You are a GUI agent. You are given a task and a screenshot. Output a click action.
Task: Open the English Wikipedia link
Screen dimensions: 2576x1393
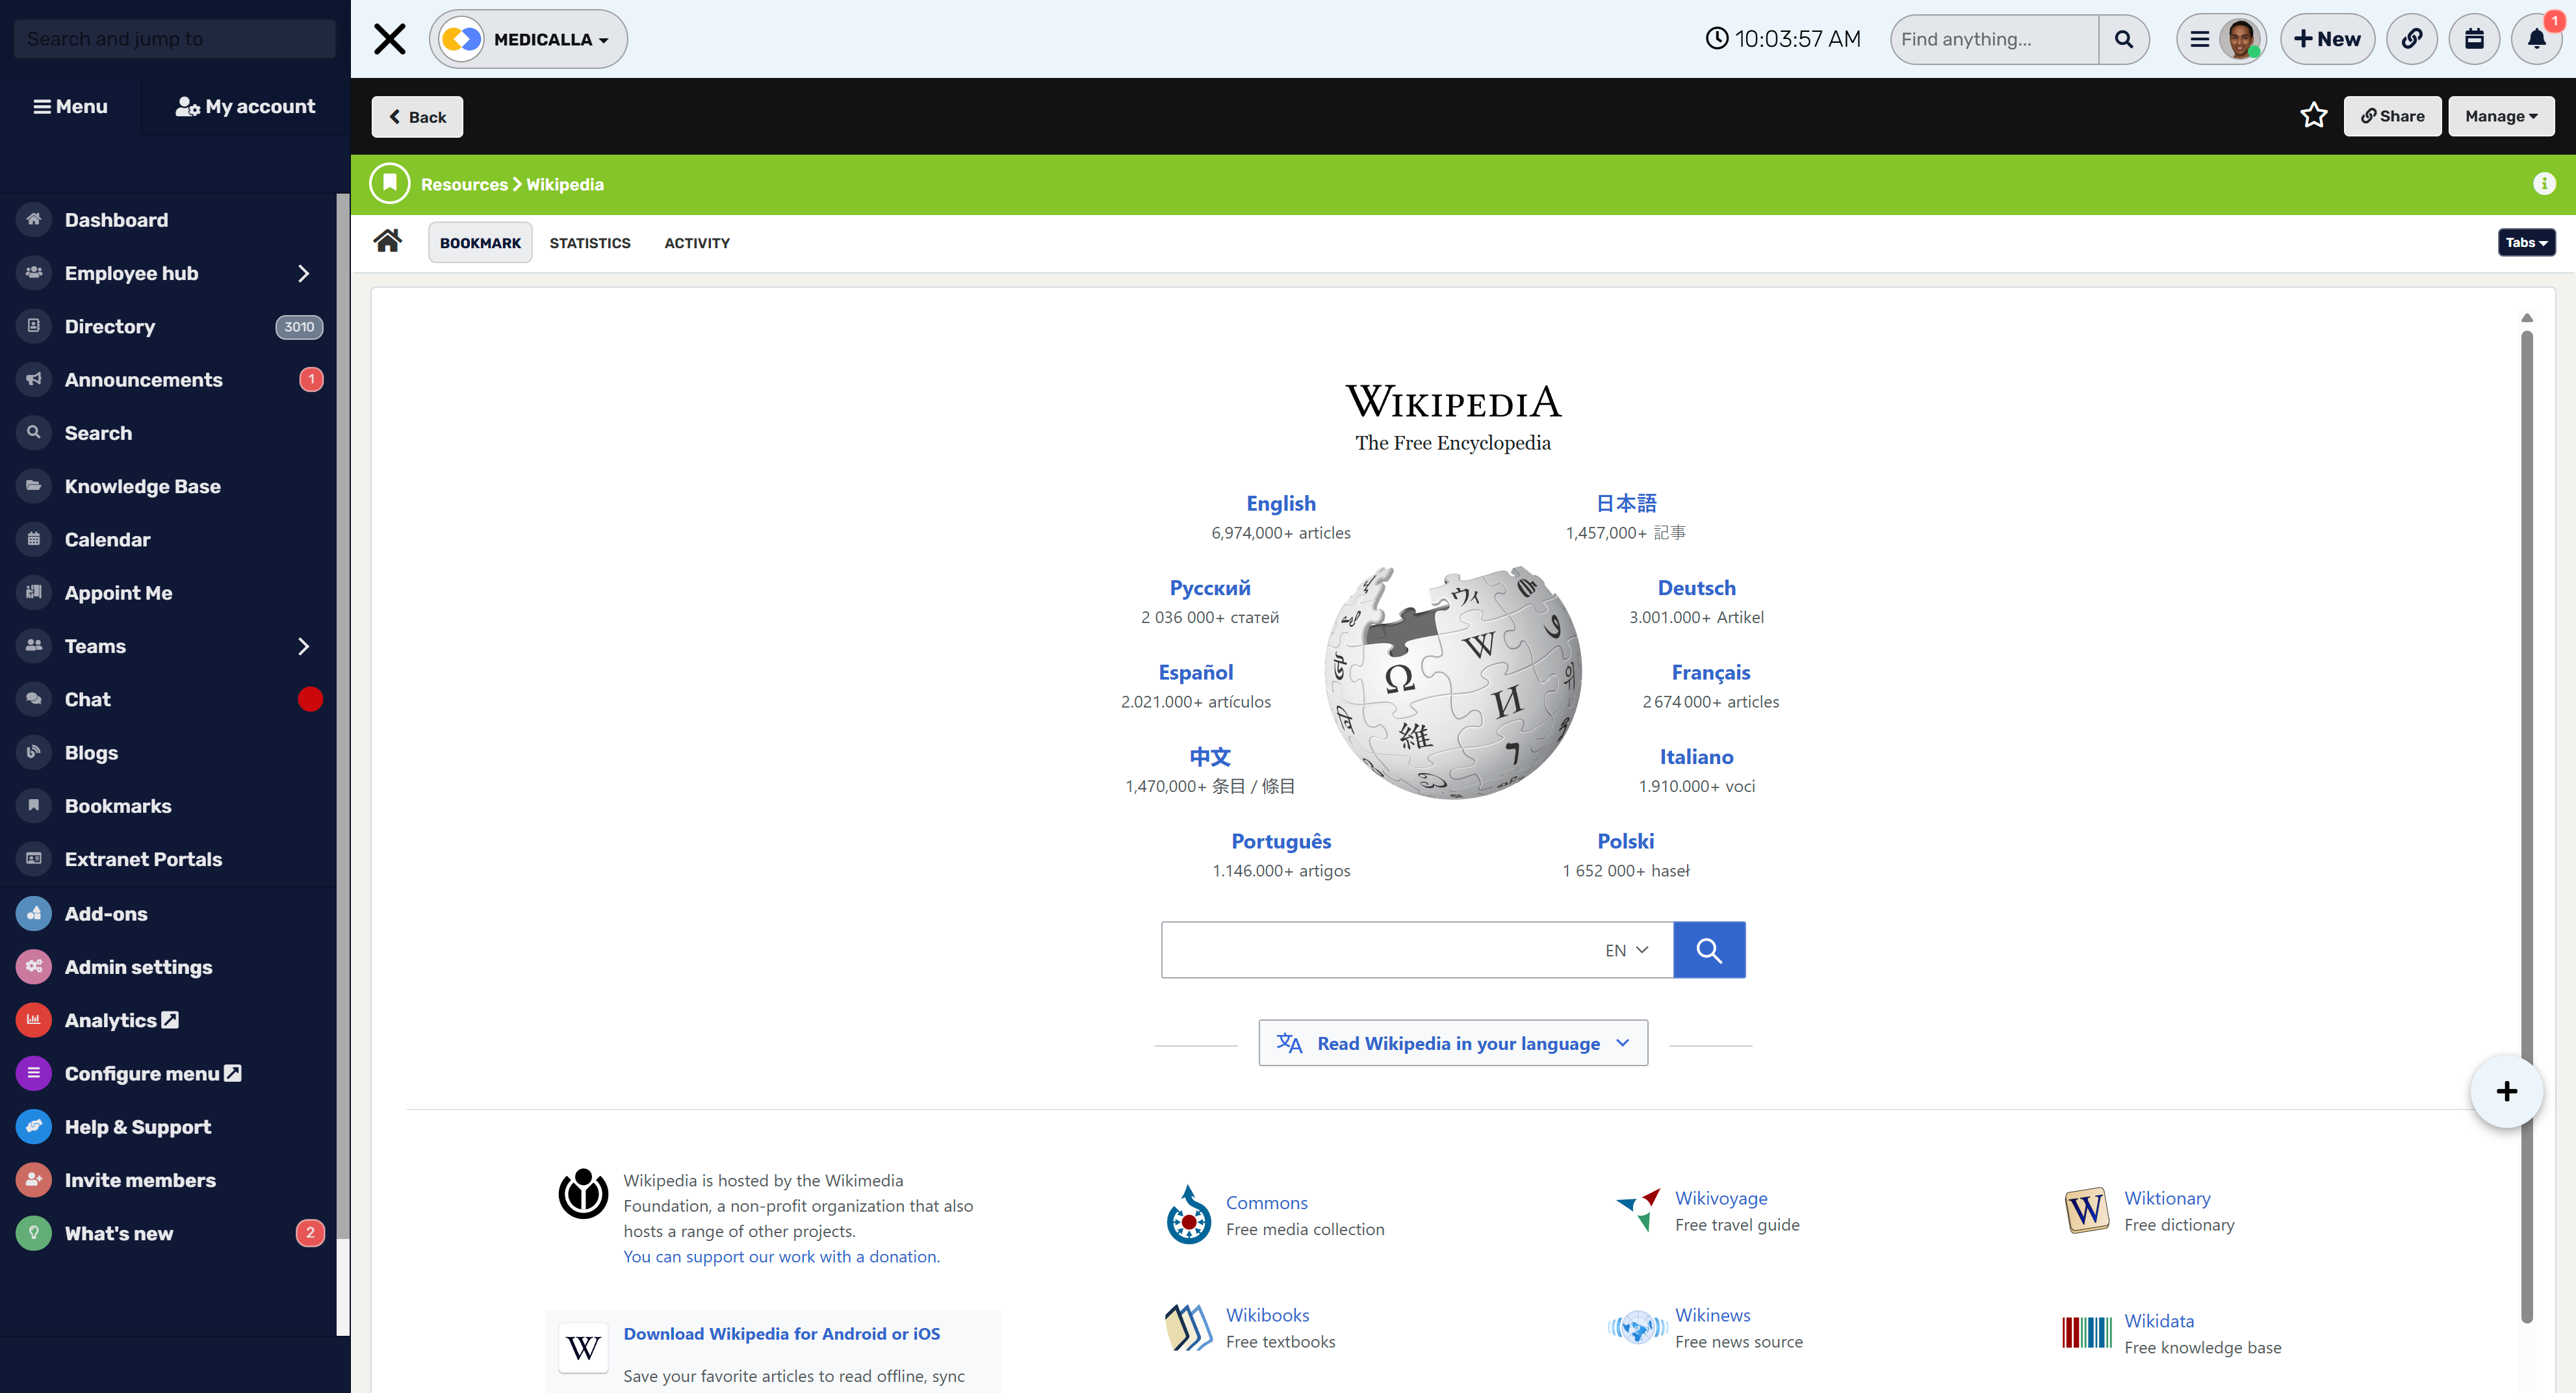(x=1280, y=503)
